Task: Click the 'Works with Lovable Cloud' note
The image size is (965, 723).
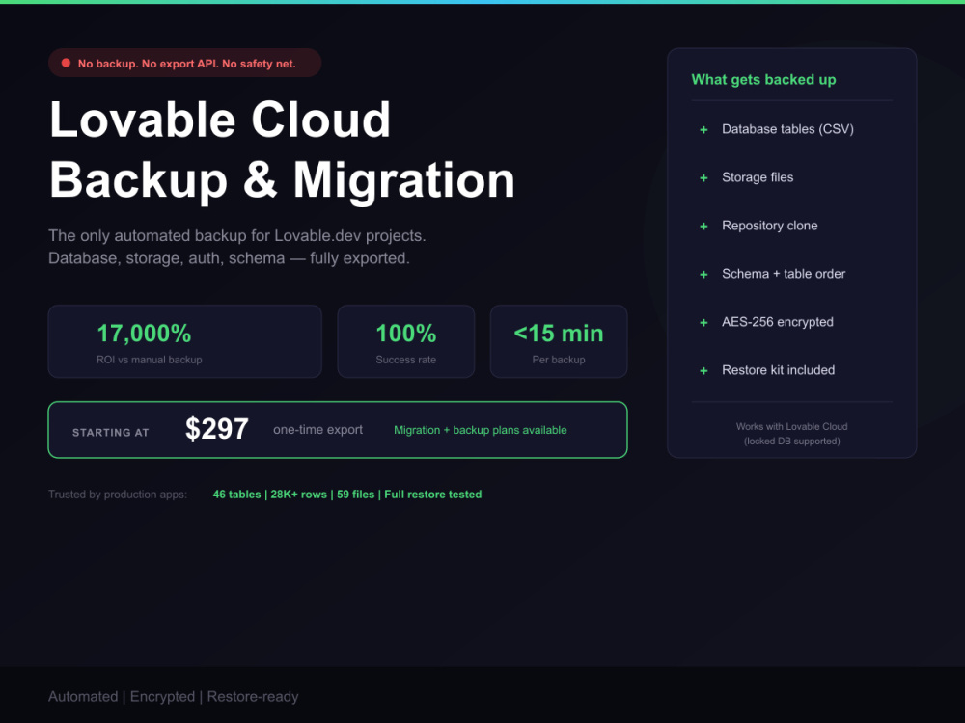Action: [x=792, y=427]
